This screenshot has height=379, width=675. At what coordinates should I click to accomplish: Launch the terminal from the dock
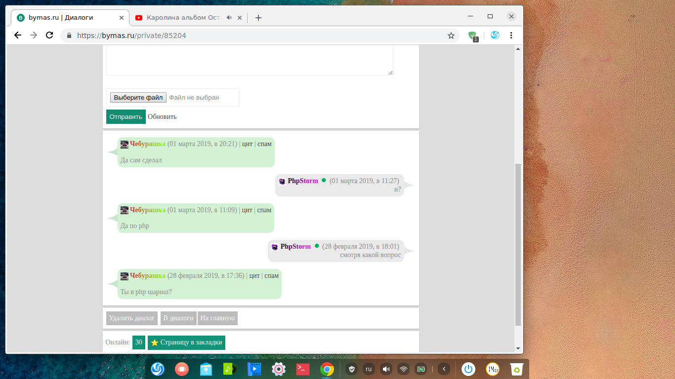302,369
